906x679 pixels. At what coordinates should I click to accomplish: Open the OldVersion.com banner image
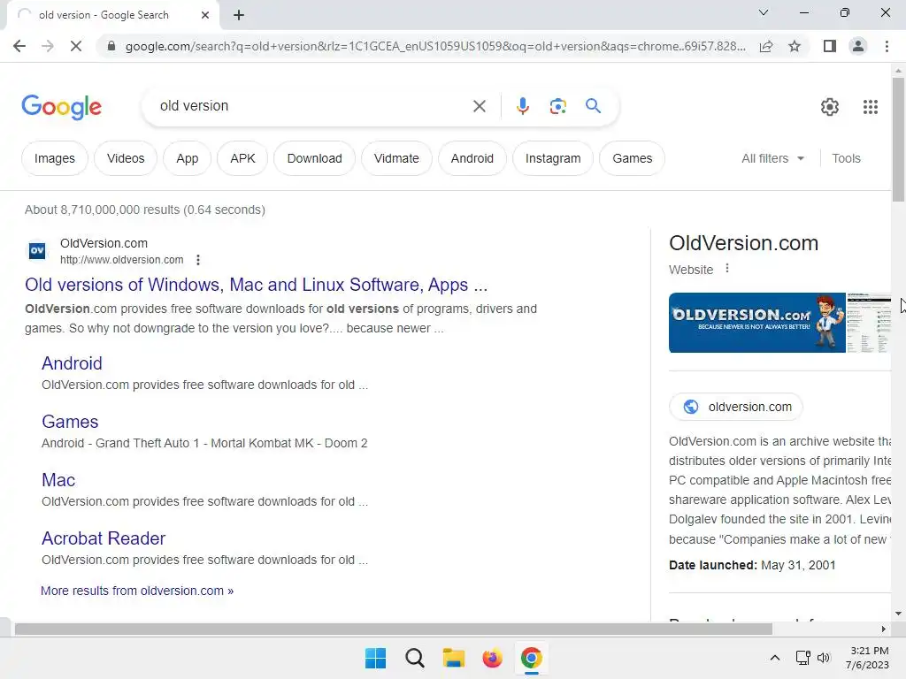click(757, 323)
